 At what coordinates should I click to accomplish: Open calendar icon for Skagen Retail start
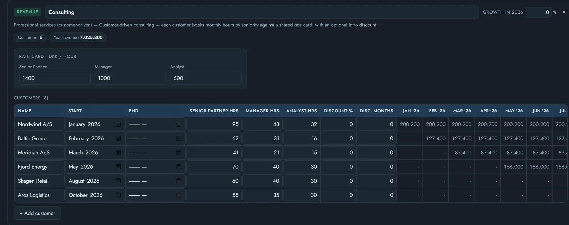pos(118,181)
